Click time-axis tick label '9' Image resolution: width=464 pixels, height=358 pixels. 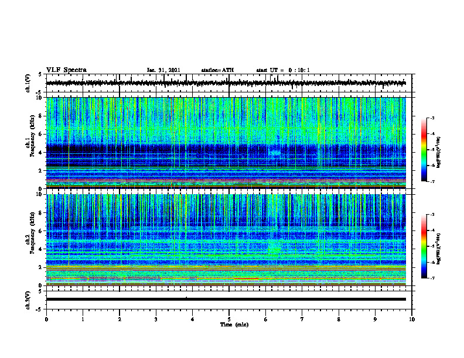[375, 319]
